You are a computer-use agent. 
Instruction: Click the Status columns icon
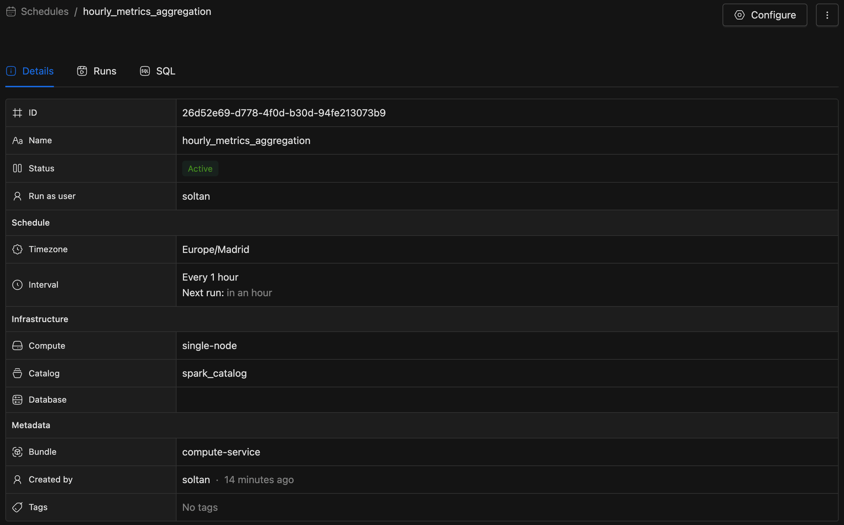pos(17,168)
